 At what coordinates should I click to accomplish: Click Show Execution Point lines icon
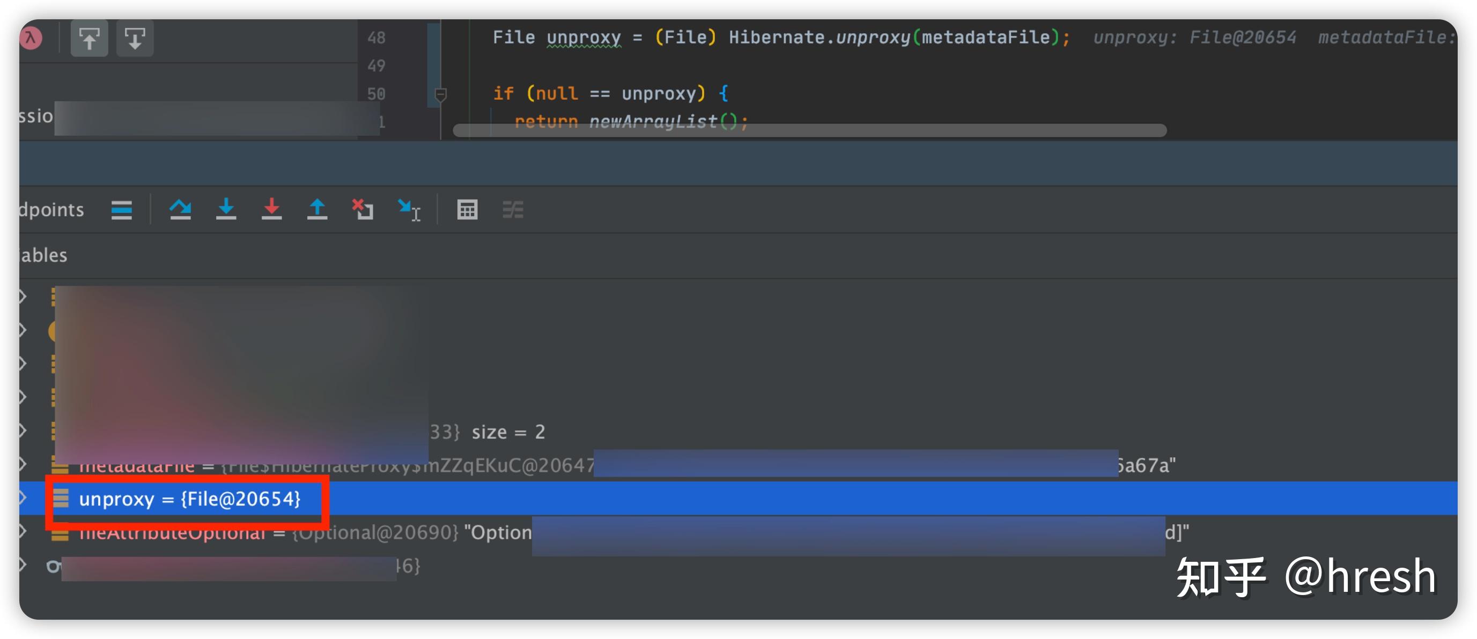[x=122, y=210]
